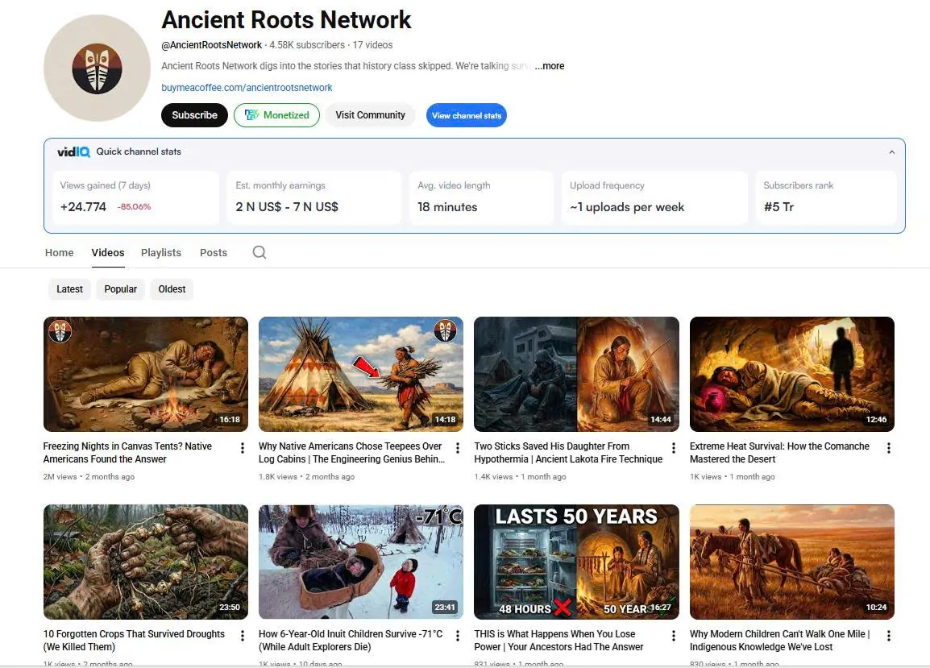The width and height of the screenshot is (930, 668).
Task: Collapse the vidIQ Quick channel stats panel
Action: [891, 151]
